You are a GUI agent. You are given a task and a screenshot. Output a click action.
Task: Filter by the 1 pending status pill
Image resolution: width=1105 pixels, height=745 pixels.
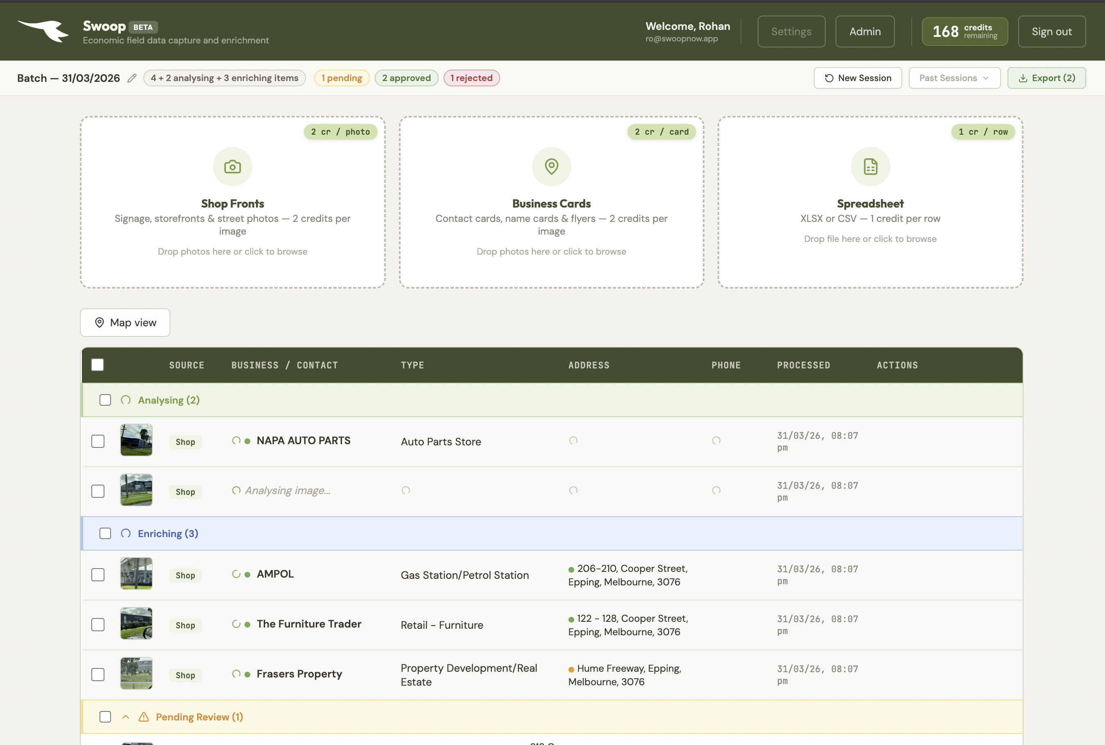pyautogui.click(x=341, y=78)
